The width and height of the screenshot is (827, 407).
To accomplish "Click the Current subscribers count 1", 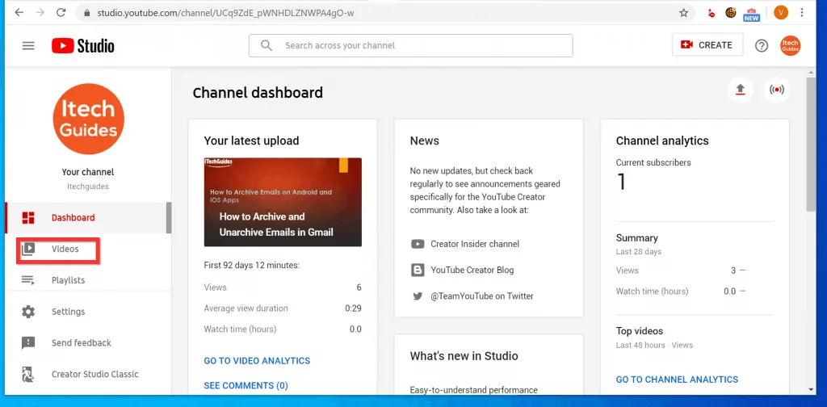I will [621, 182].
